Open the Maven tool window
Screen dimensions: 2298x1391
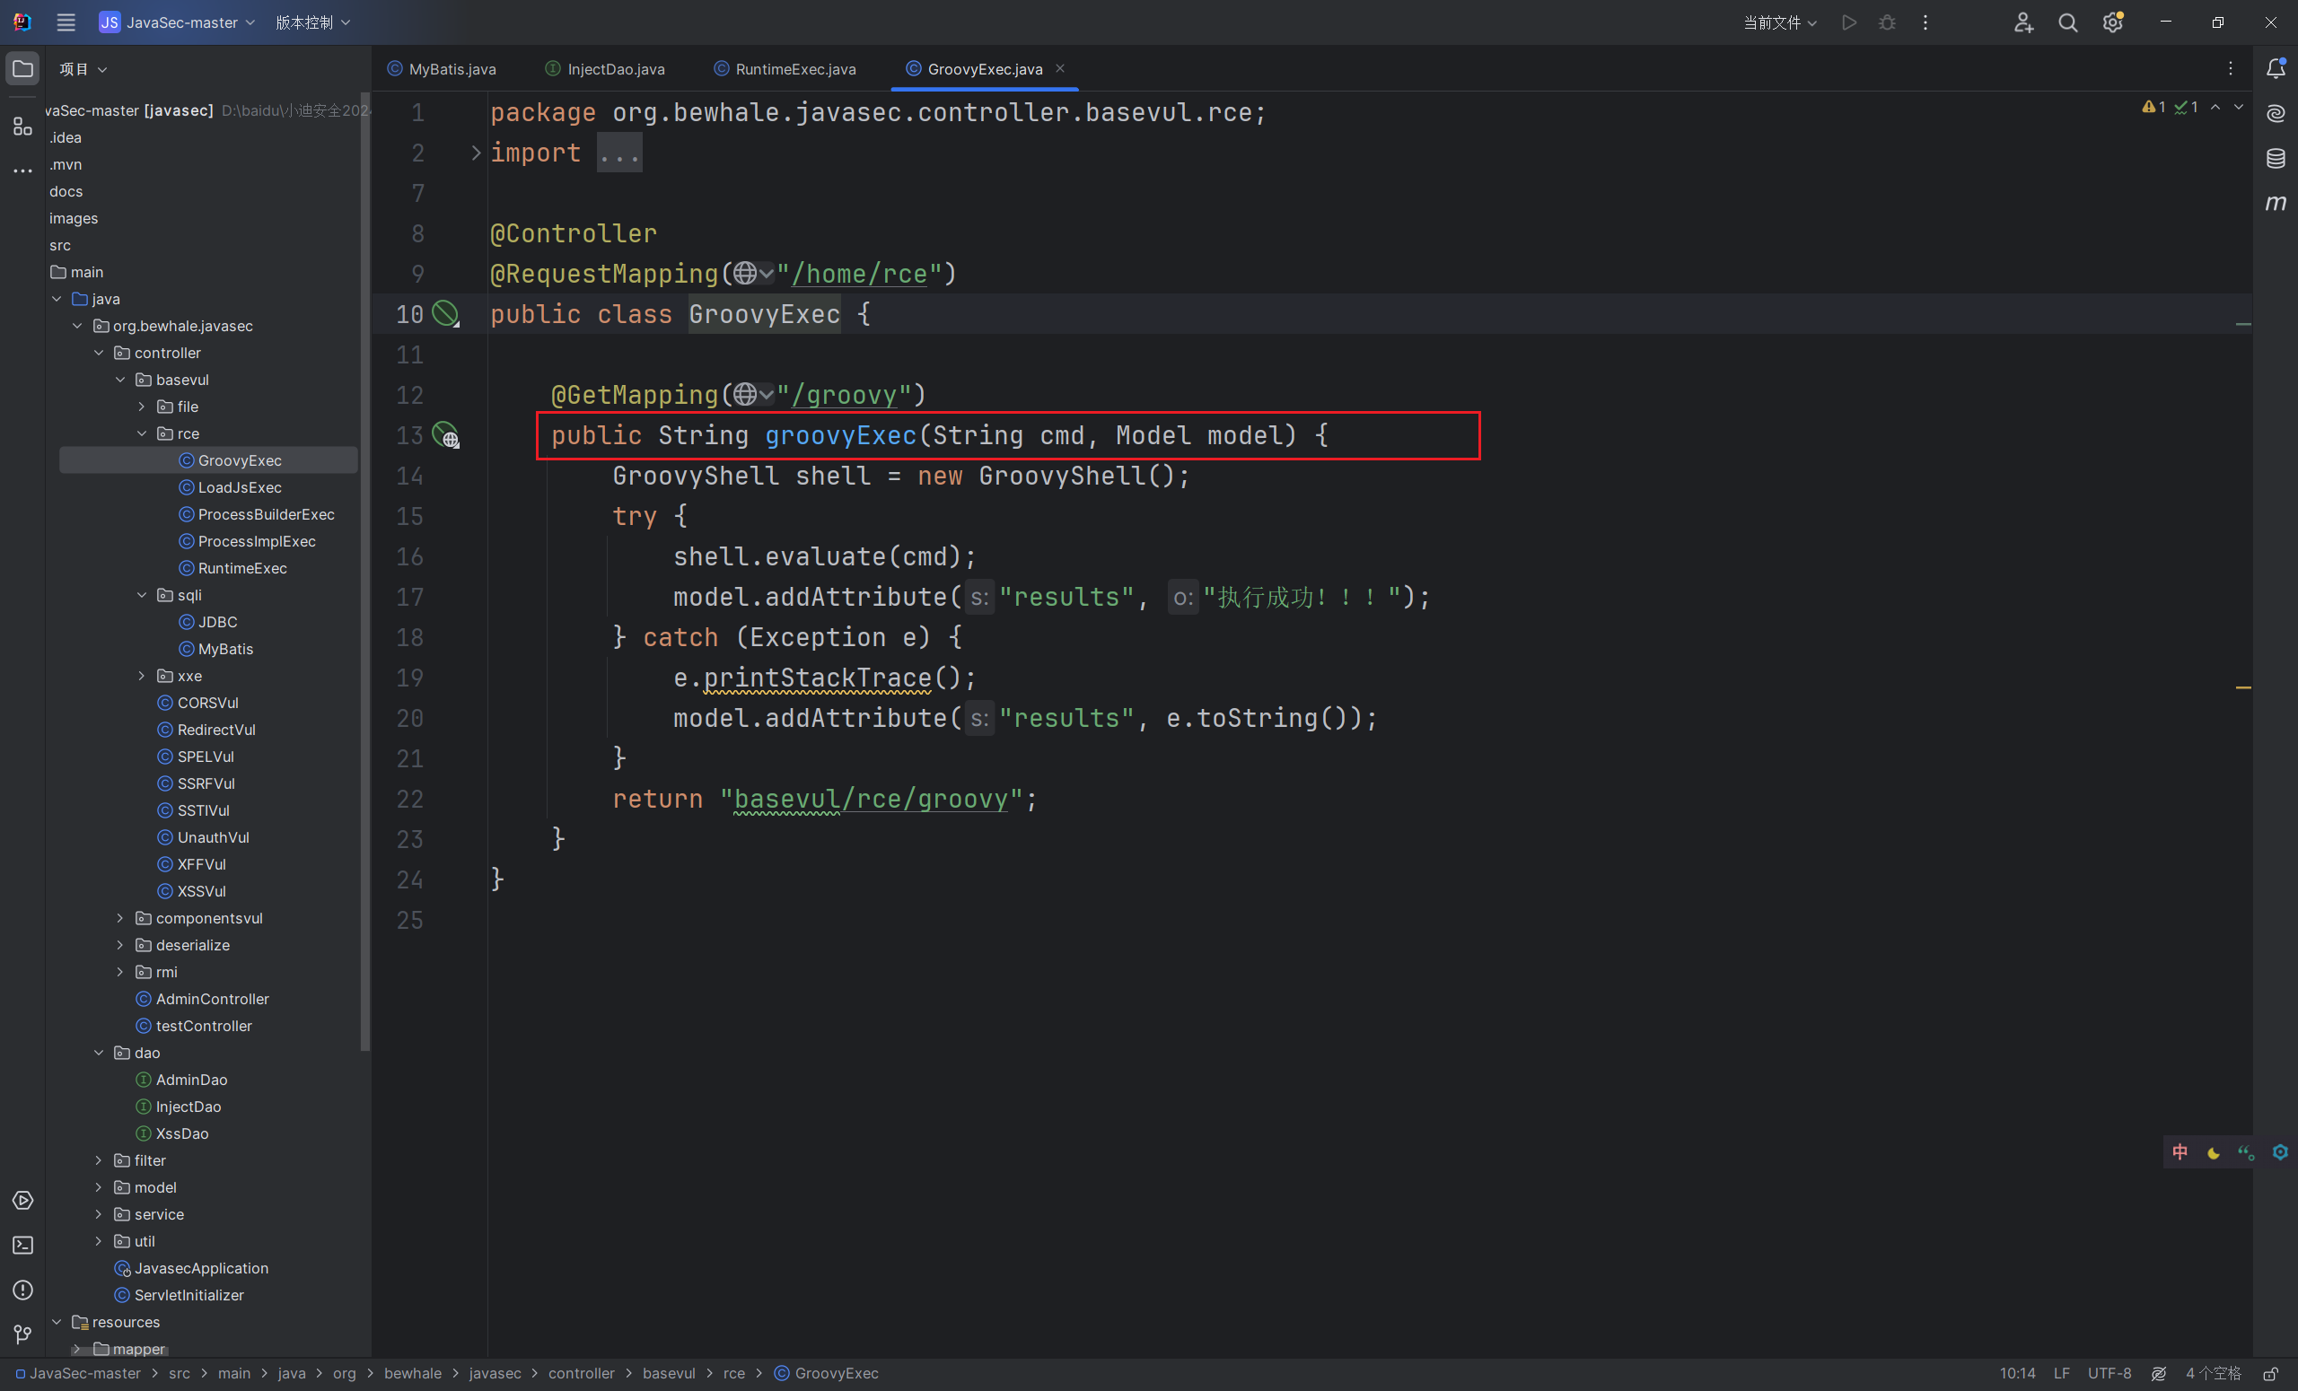(2276, 202)
